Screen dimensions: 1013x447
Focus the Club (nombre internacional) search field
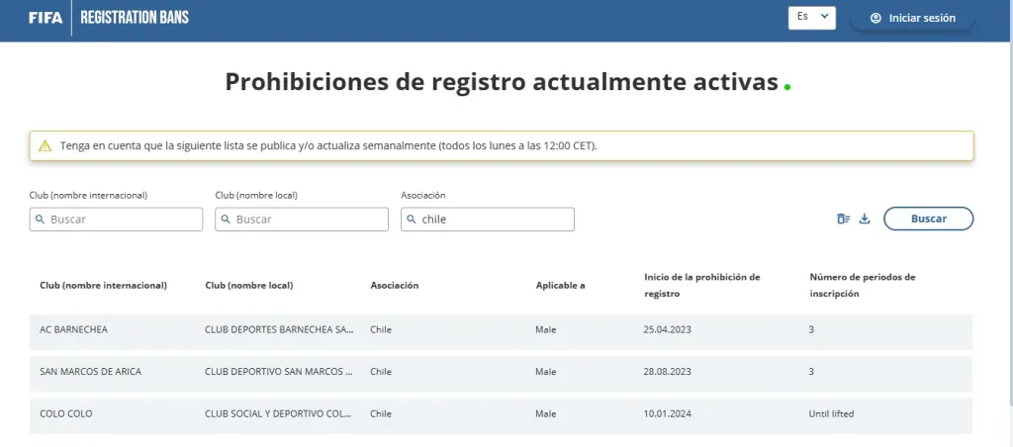(117, 219)
